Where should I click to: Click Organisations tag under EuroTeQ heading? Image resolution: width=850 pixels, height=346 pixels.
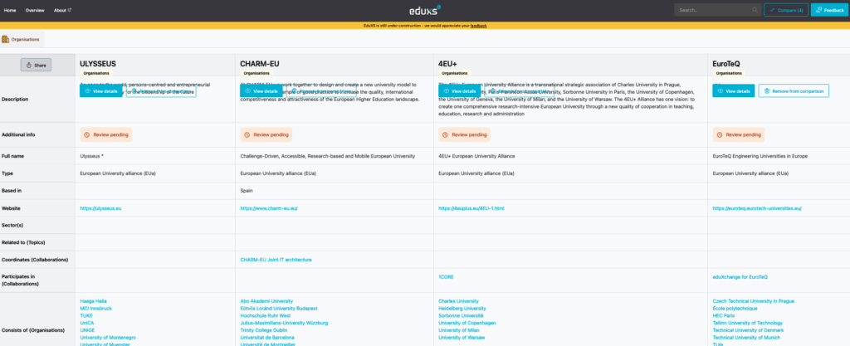point(729,73)
